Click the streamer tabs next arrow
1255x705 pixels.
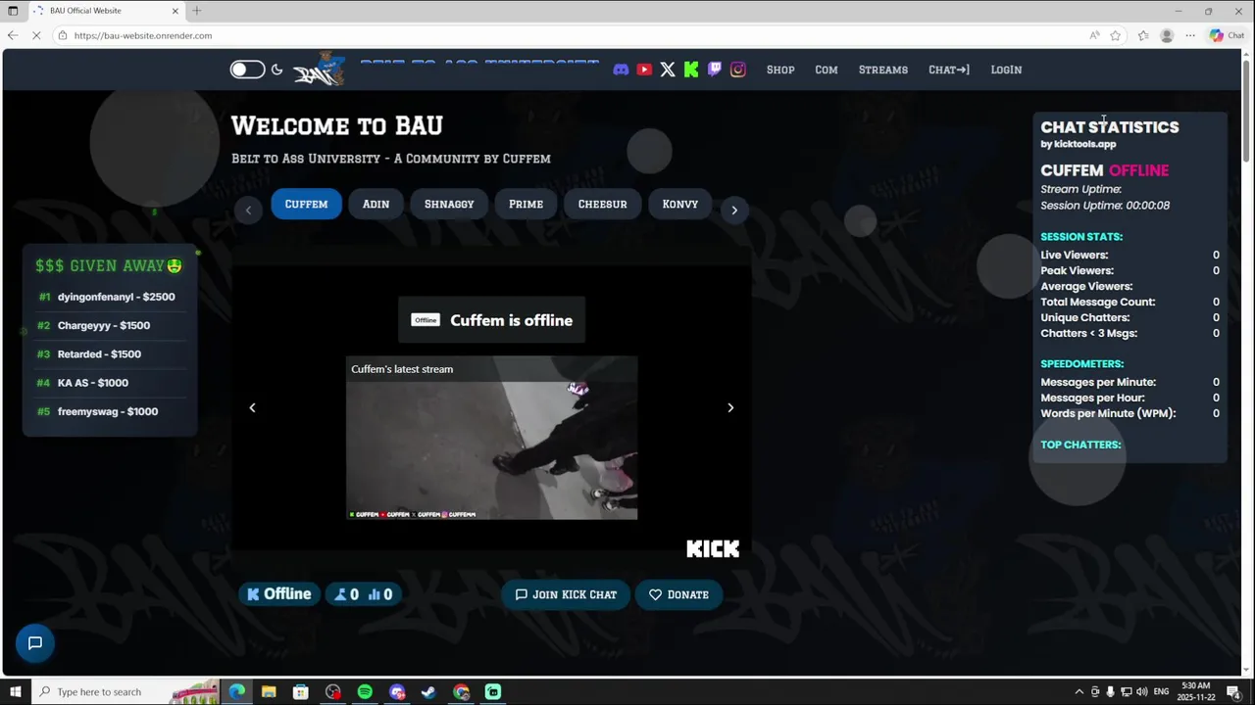coord(734,210)
